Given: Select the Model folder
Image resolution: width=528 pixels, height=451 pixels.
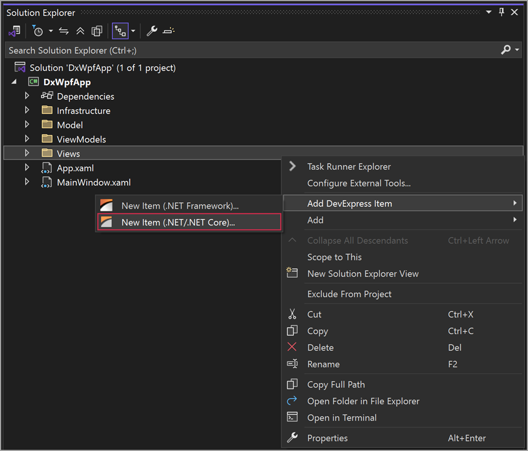Looking at the screenshot, I should 70,125.
